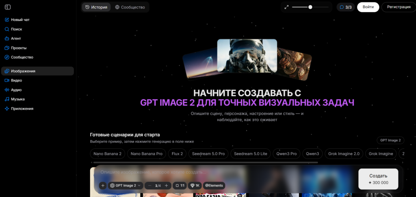Click the plus attach button in prompt bar
416x197 pixels.
pos(103,186)
